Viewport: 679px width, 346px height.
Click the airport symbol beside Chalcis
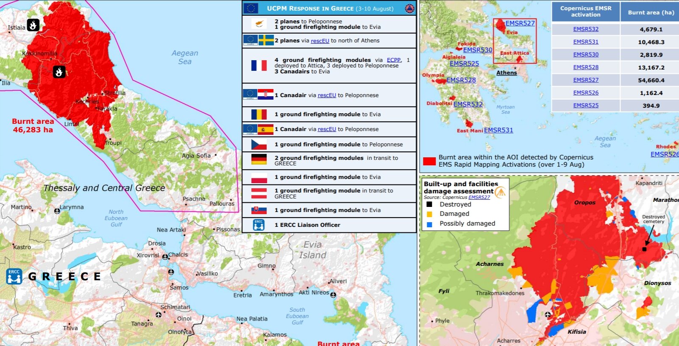point(165,257)
